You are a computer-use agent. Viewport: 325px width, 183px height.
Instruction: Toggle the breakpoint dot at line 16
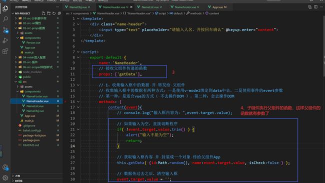tap(65, 101)
